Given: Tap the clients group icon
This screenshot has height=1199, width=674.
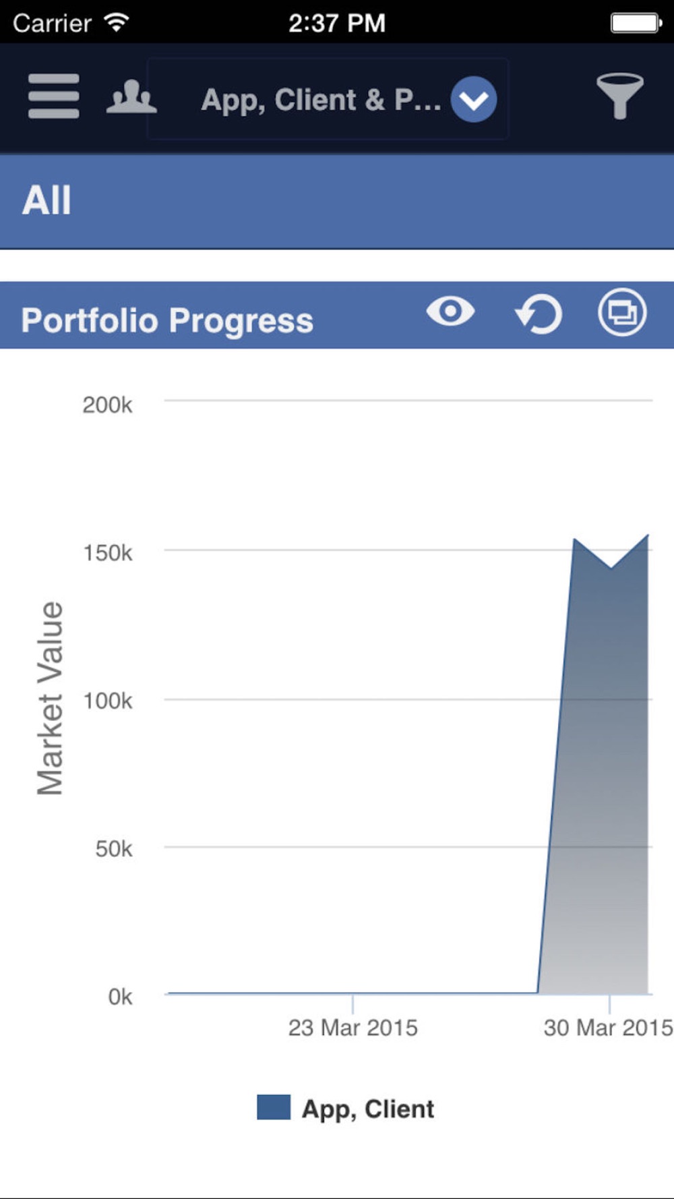Looking at the screenshot, I should pyautogui.click(x=131, y=97).
